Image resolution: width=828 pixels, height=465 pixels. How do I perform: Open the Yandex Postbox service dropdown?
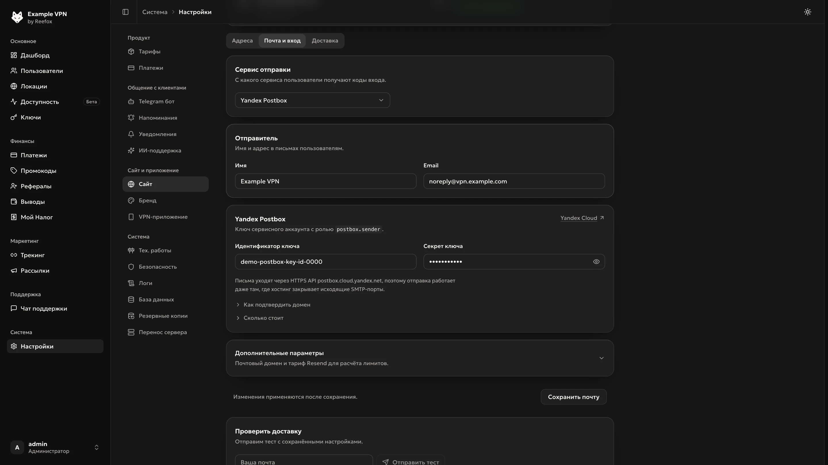tap(312, 100)
